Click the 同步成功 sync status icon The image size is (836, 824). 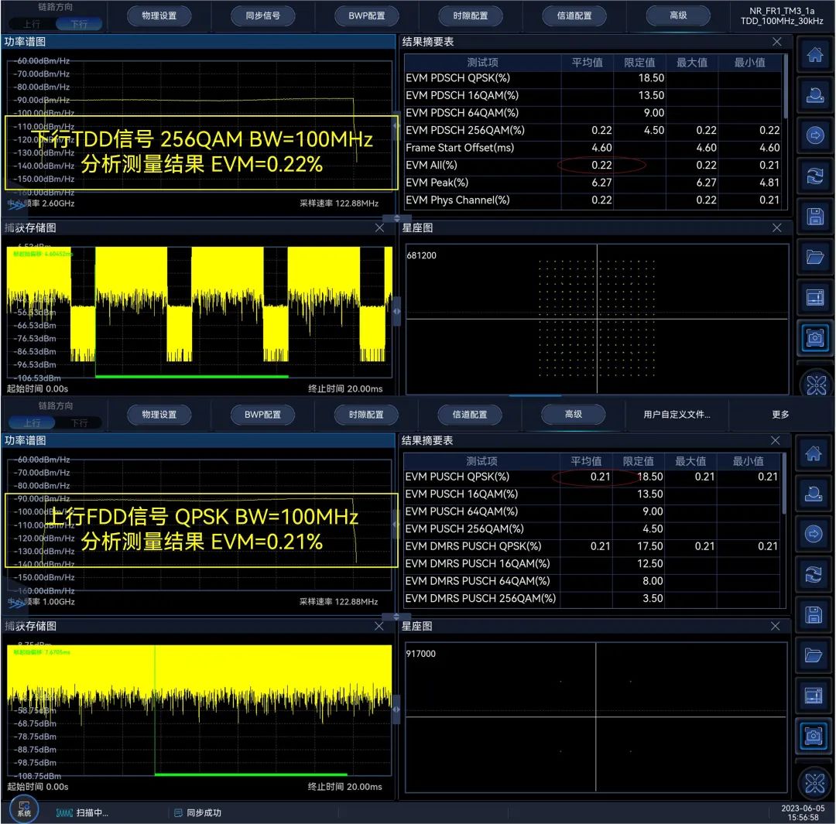pos(178,813)
